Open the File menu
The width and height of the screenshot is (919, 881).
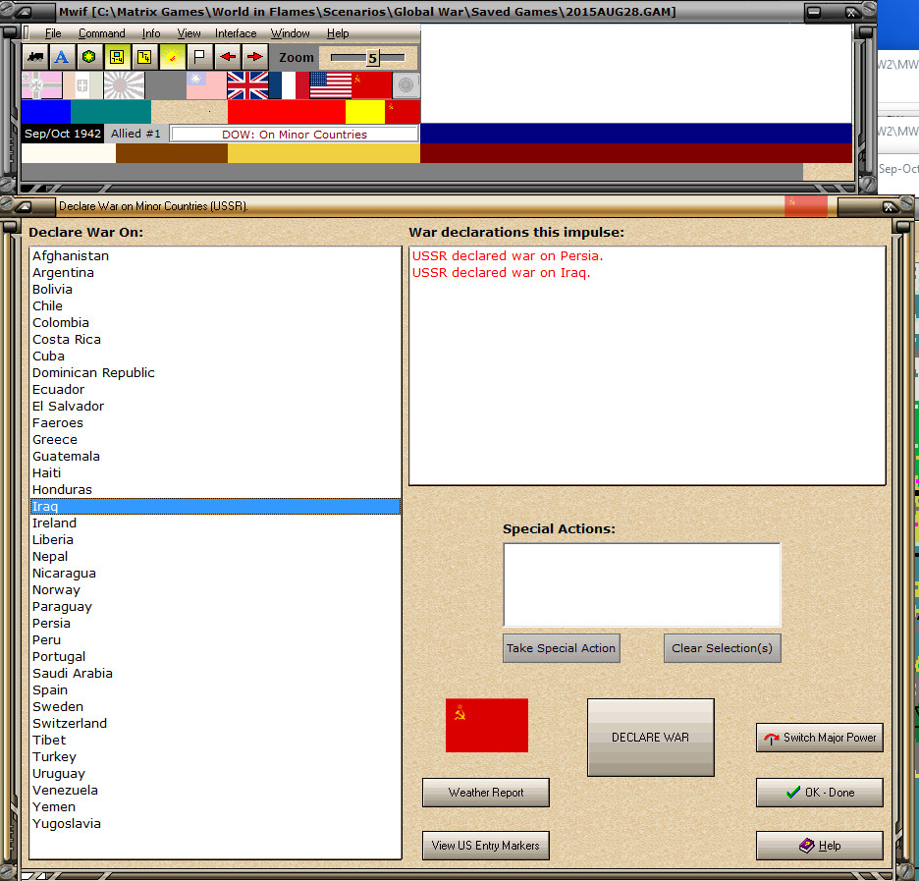point(53,33)
